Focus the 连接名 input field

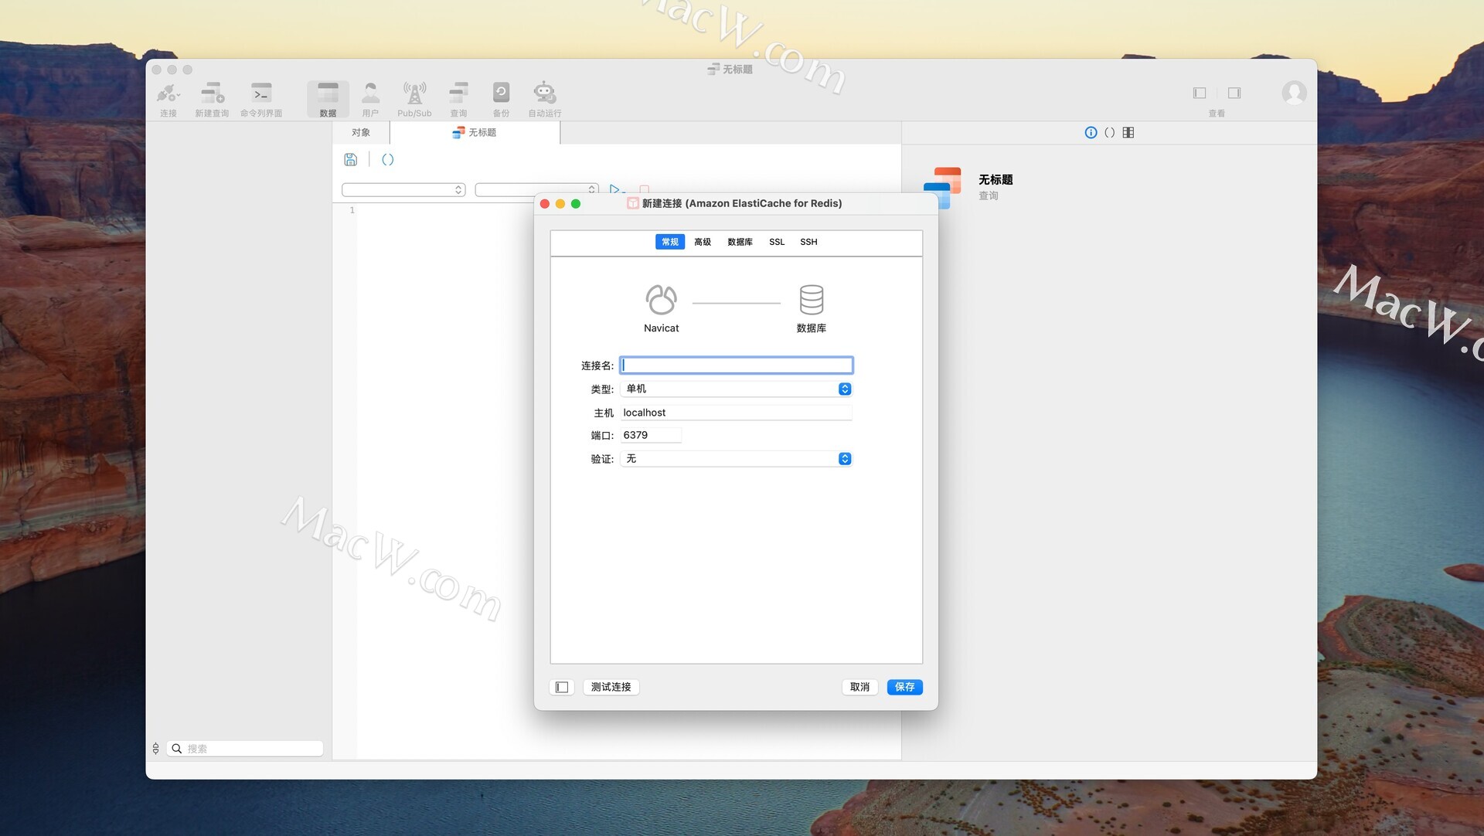click(x=736, y=365)
